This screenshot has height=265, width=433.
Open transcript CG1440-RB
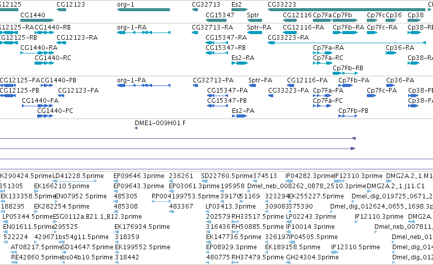click(x=52, y=27)
